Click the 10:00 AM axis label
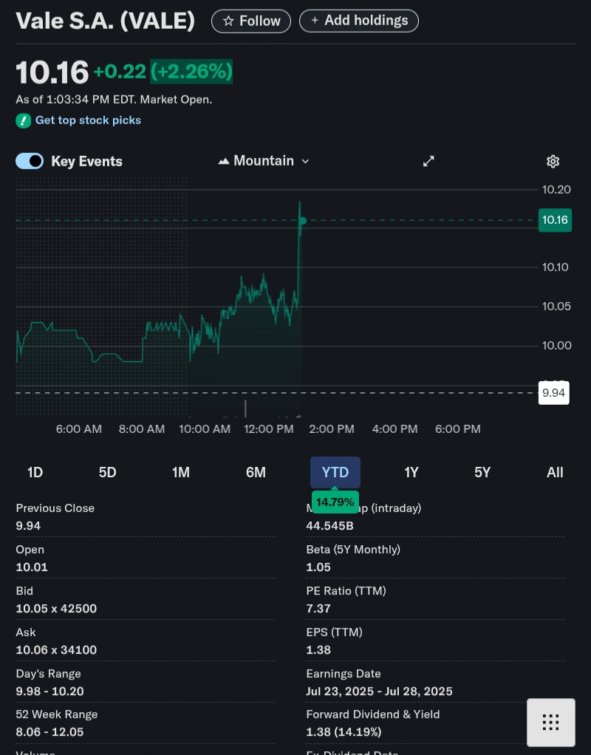591x755 pixels. pyautogui.click(x=205, y=429)
